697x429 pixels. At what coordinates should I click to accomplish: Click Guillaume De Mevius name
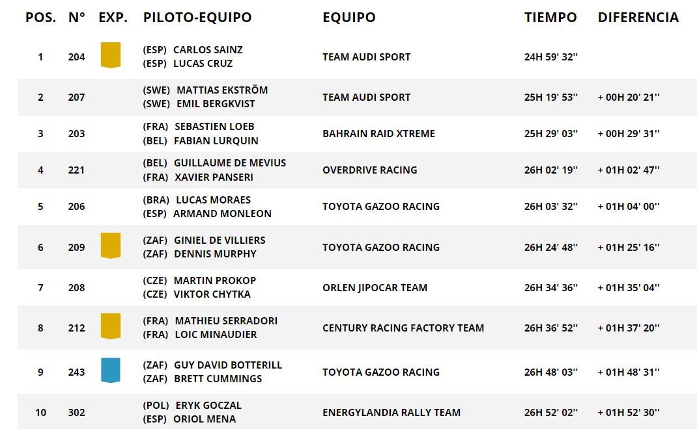coord(230,163)
